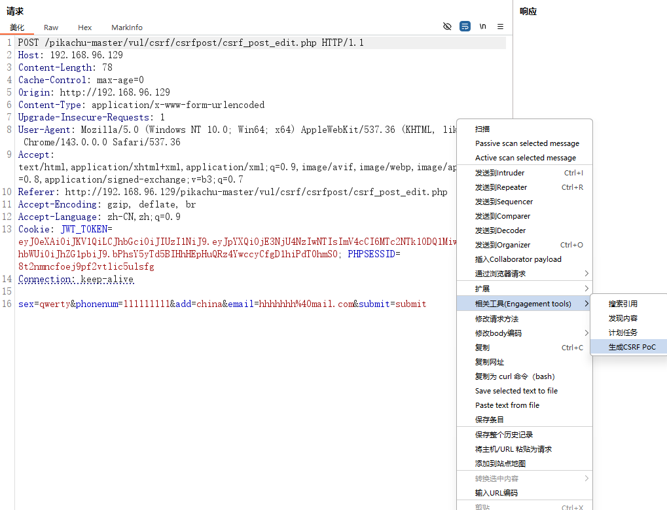Toggle the \n show newlines icon
Screen dimensions: 667x510
point(483,26)
